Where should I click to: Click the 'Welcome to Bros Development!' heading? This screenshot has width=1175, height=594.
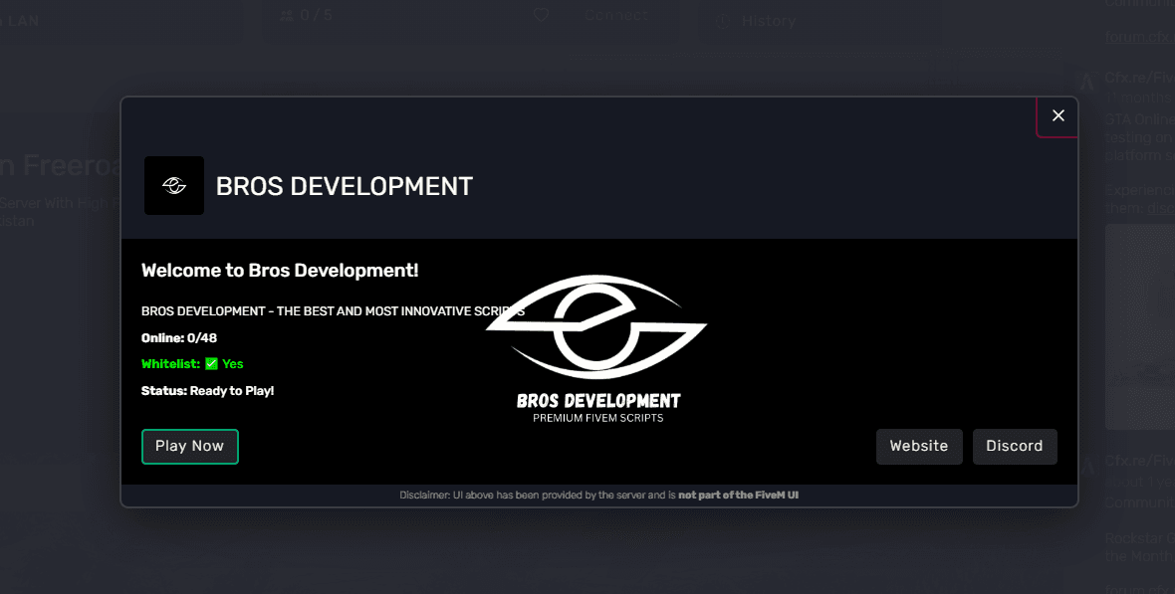[x=280, y=271]
